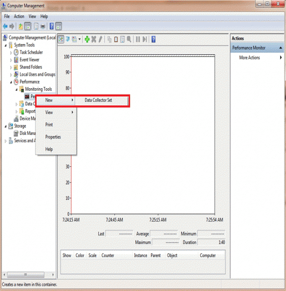This screenshot has width=286, height=291.
Task: Open the Action menu in menu bar
Action: pos(19,16)
